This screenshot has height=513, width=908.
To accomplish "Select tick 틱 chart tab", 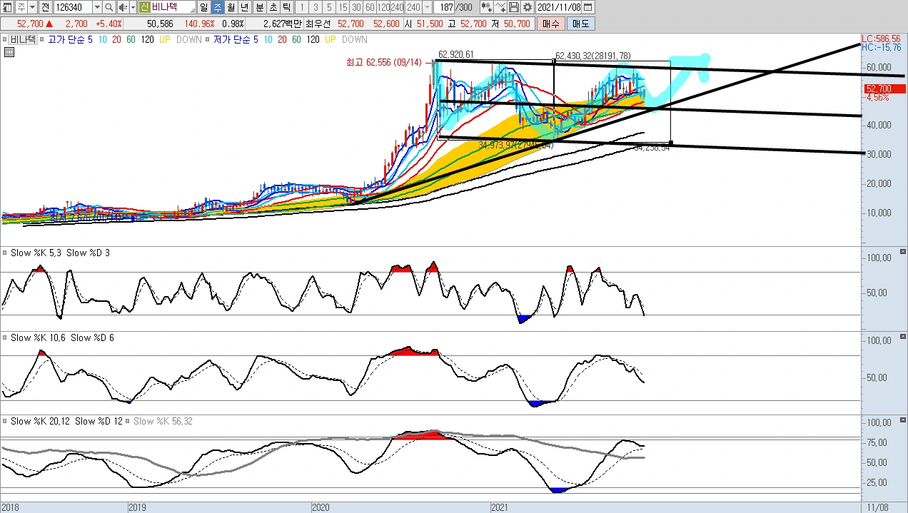I will click(286, 7).
